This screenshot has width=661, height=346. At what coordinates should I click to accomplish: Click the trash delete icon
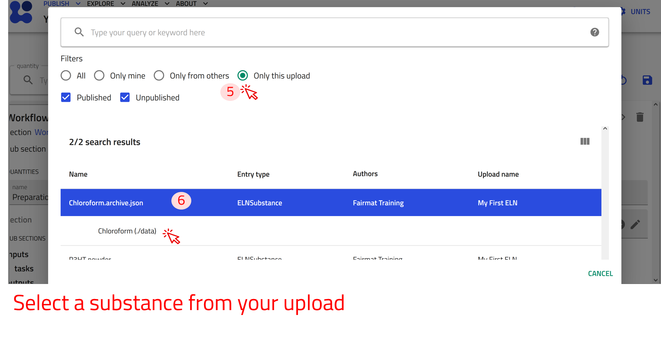[640, 117]
